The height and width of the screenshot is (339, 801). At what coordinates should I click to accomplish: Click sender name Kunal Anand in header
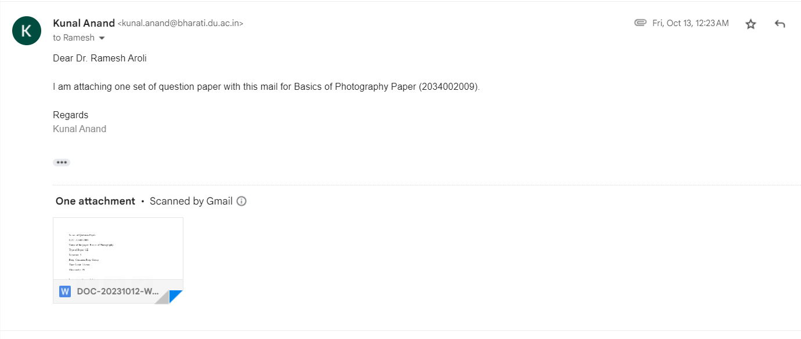[x=84, y=23]
